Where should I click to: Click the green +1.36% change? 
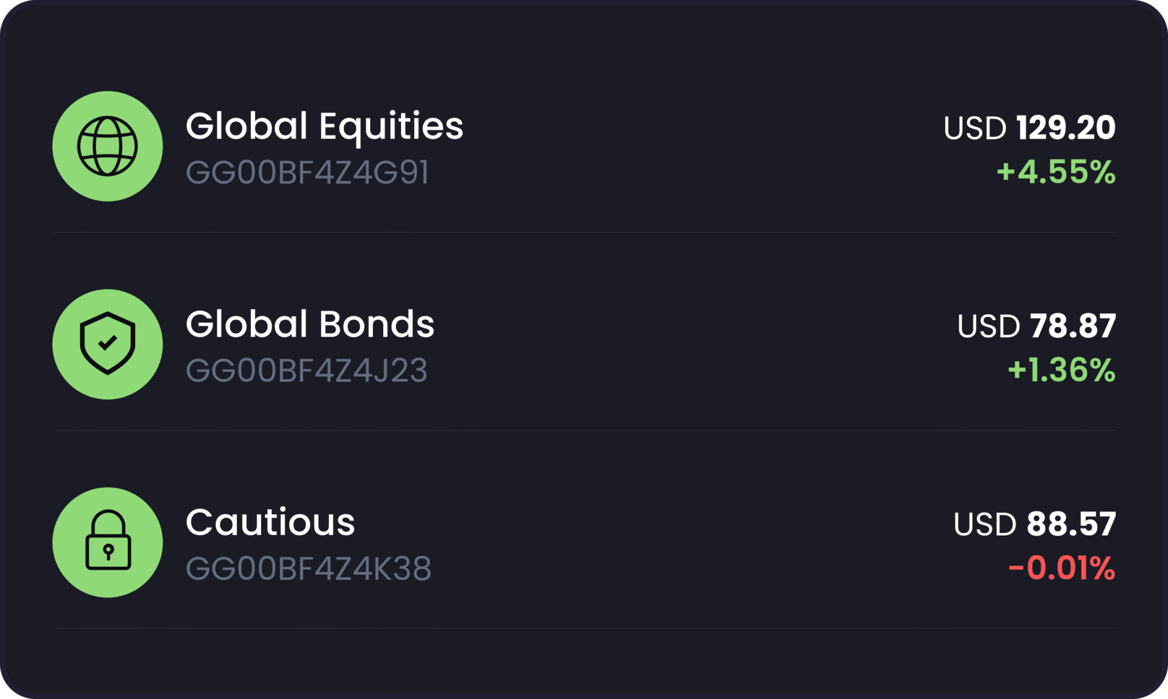1061,370
